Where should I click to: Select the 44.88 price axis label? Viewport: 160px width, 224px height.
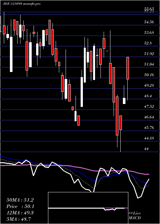click(149, 138)
